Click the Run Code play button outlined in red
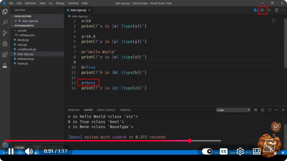The height and width of the screenshot is (161, 287). click(x=263, y=10)
